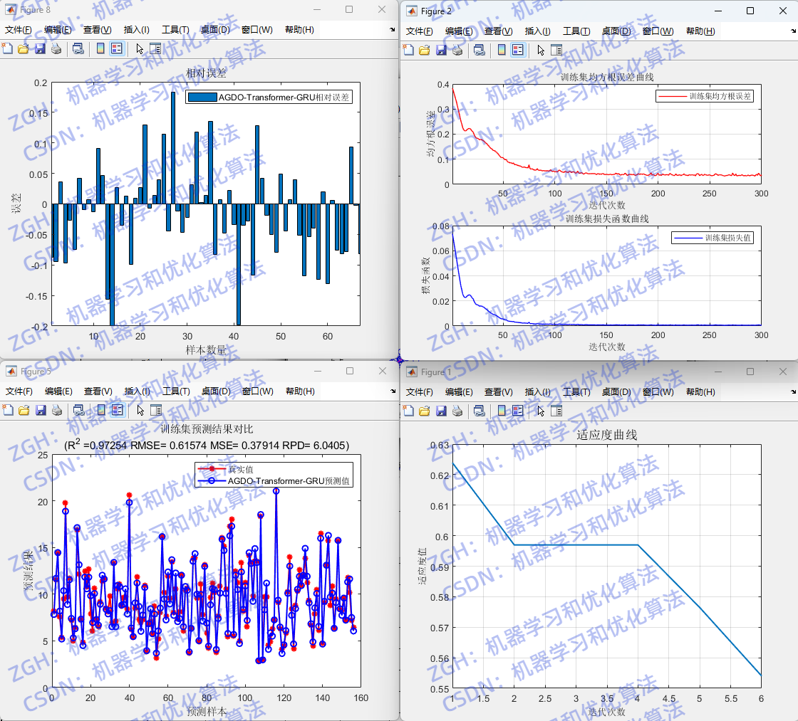Toggle Insert Legend in Figure 1 toolbar
This screenshot has height=721, width=798.
pos(518,411)
